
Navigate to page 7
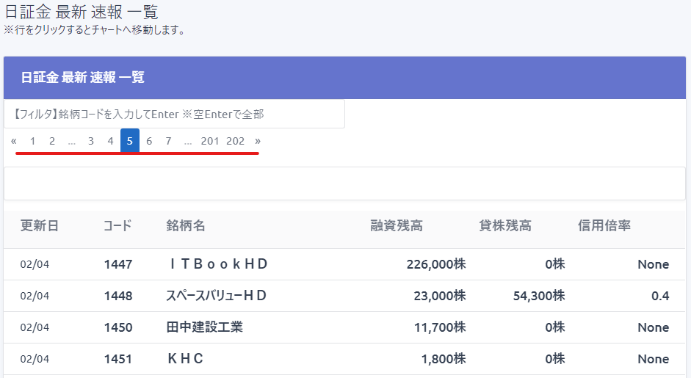click(x=168, y=141)
